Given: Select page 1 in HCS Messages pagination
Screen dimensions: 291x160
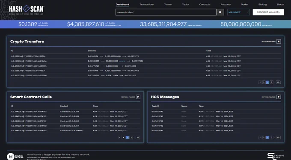Looking at the screenshot, I should (267, 138).
